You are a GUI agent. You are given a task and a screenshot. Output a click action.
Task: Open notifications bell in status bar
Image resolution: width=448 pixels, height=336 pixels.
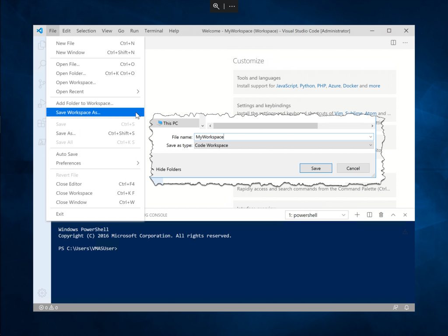pyautogui.click(x=406, y=308)
